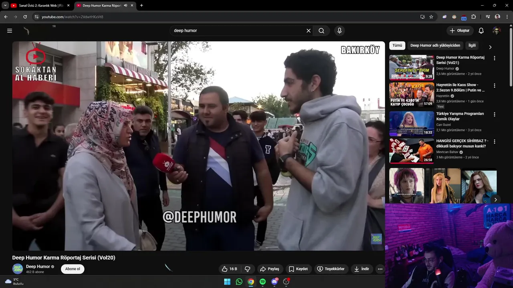Open a new browser tab
Image resolution: width=513 pixels, height=288 pixels.
(141, 6)
